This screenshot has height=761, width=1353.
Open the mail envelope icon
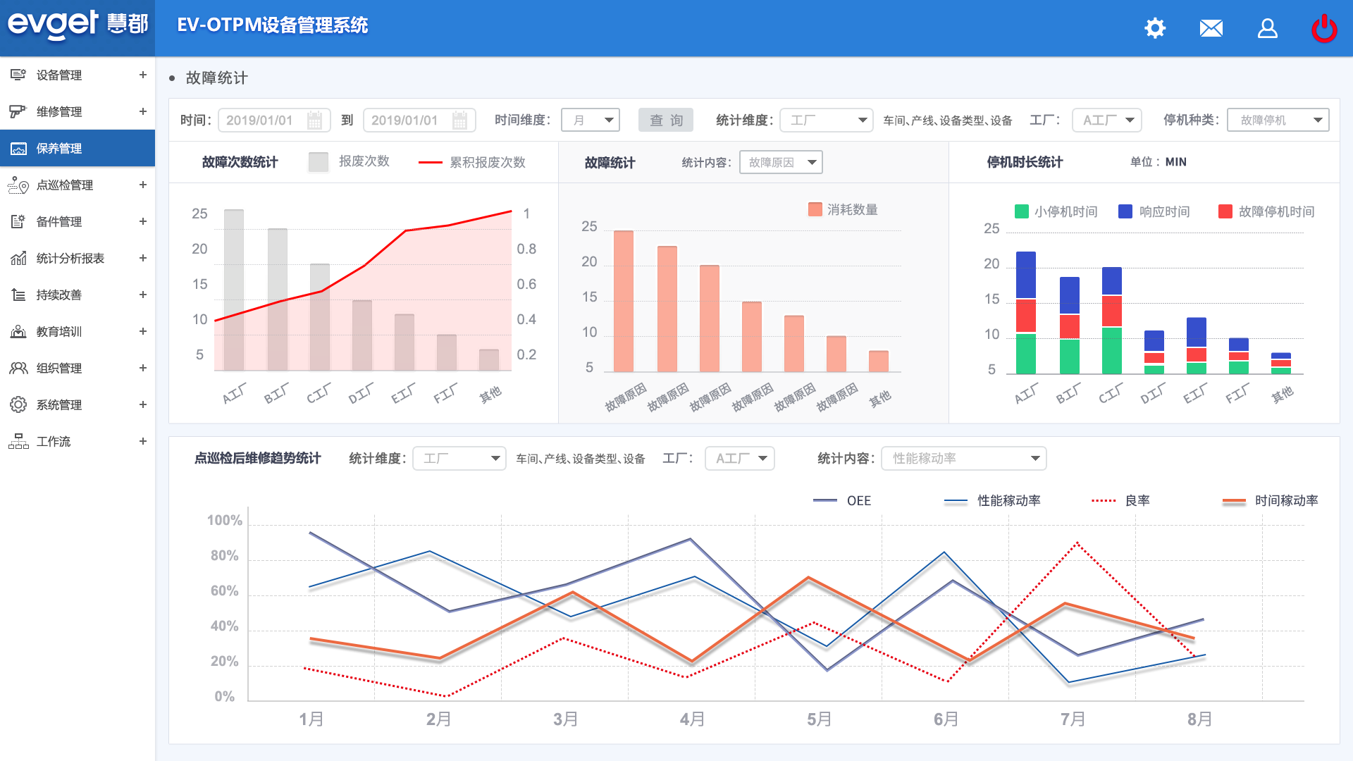coord(1211,28)
